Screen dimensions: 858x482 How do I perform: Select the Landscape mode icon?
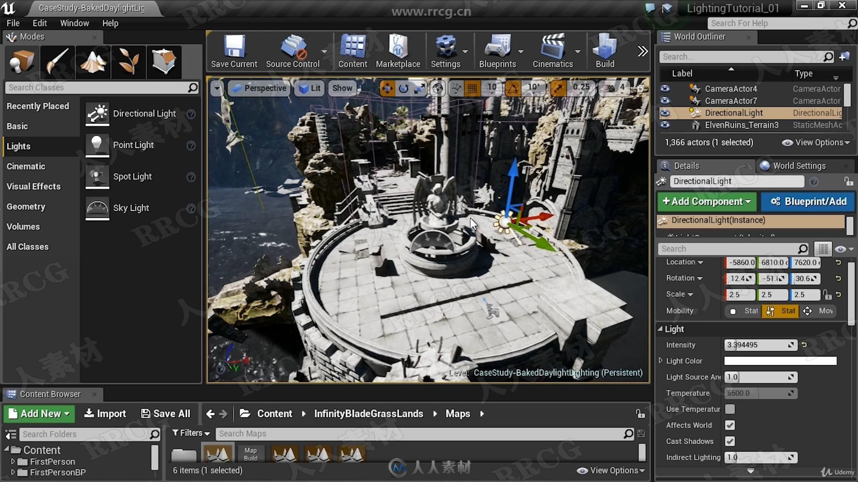click(93, 61)
